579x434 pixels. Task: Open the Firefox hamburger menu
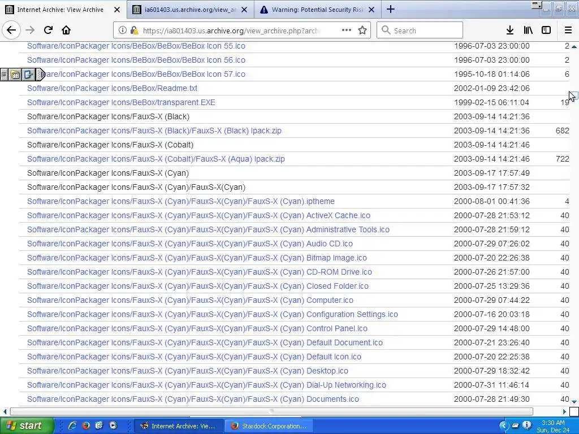[x=568, y=31]
